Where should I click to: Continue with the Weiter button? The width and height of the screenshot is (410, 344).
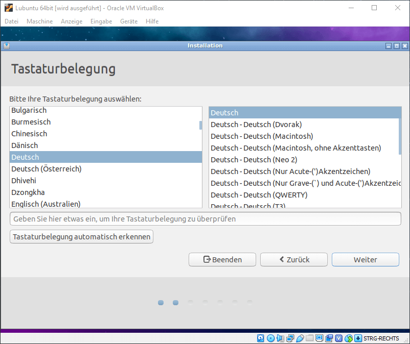point(366,259)
